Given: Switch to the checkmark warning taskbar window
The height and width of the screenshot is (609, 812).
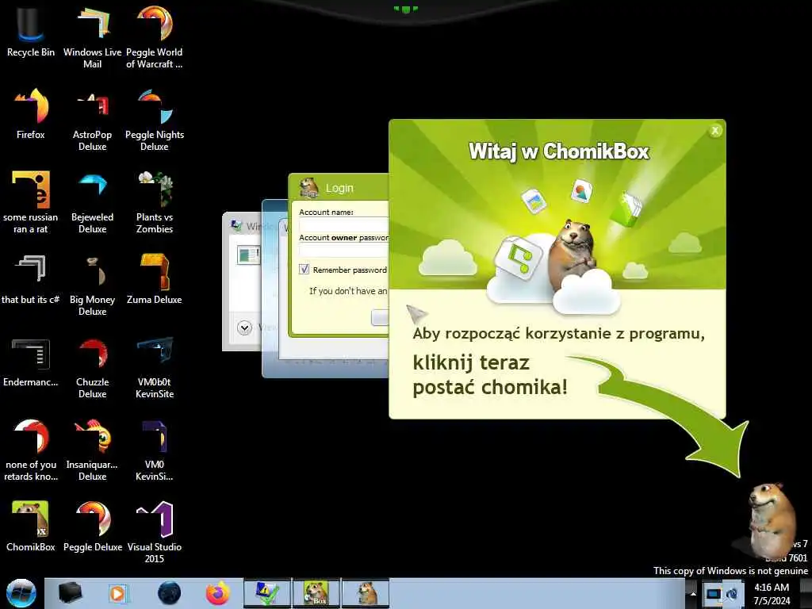Looking at the screenshot, I should (268, 593).
